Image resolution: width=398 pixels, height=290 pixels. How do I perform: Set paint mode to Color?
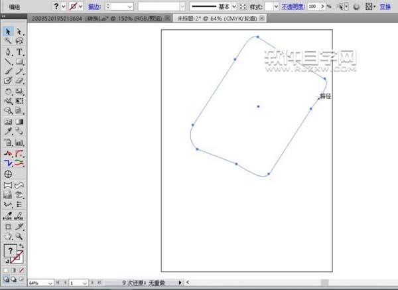click(6, 270)
